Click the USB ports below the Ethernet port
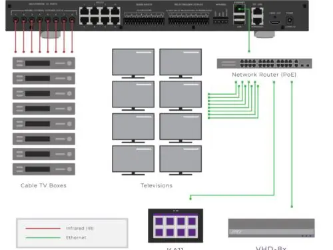The height and width of the screenshot is (250, 333). point(239,19)
